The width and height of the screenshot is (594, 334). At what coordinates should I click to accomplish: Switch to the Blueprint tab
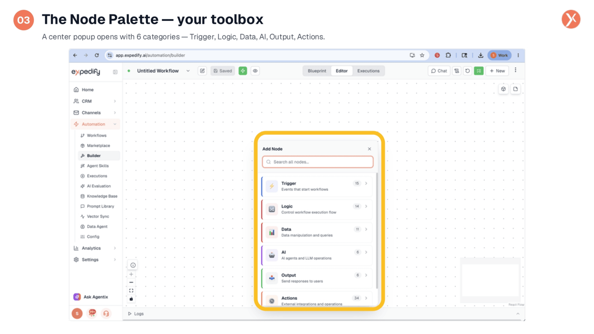pos(317,71)
